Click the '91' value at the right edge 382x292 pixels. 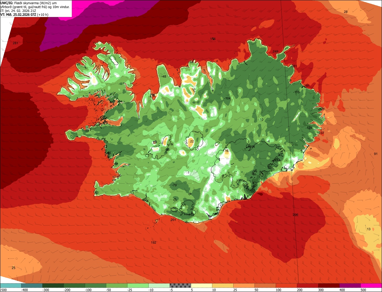(376, 154)
